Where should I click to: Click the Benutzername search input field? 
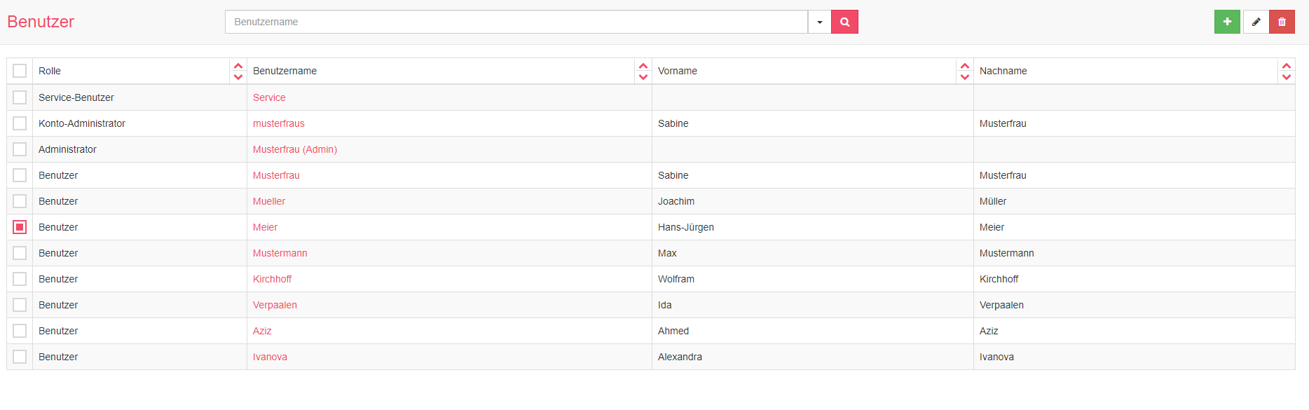516,22
